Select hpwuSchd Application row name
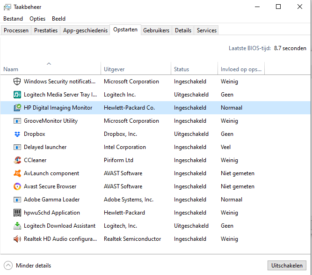Viewport: 312px width, 275px height. [x=52, y=213]
